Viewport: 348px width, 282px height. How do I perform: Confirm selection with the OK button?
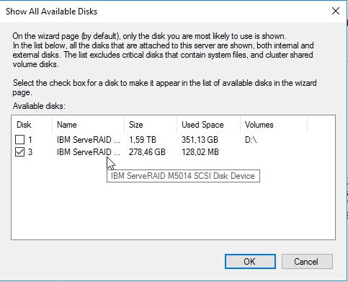tap(250, 261)
